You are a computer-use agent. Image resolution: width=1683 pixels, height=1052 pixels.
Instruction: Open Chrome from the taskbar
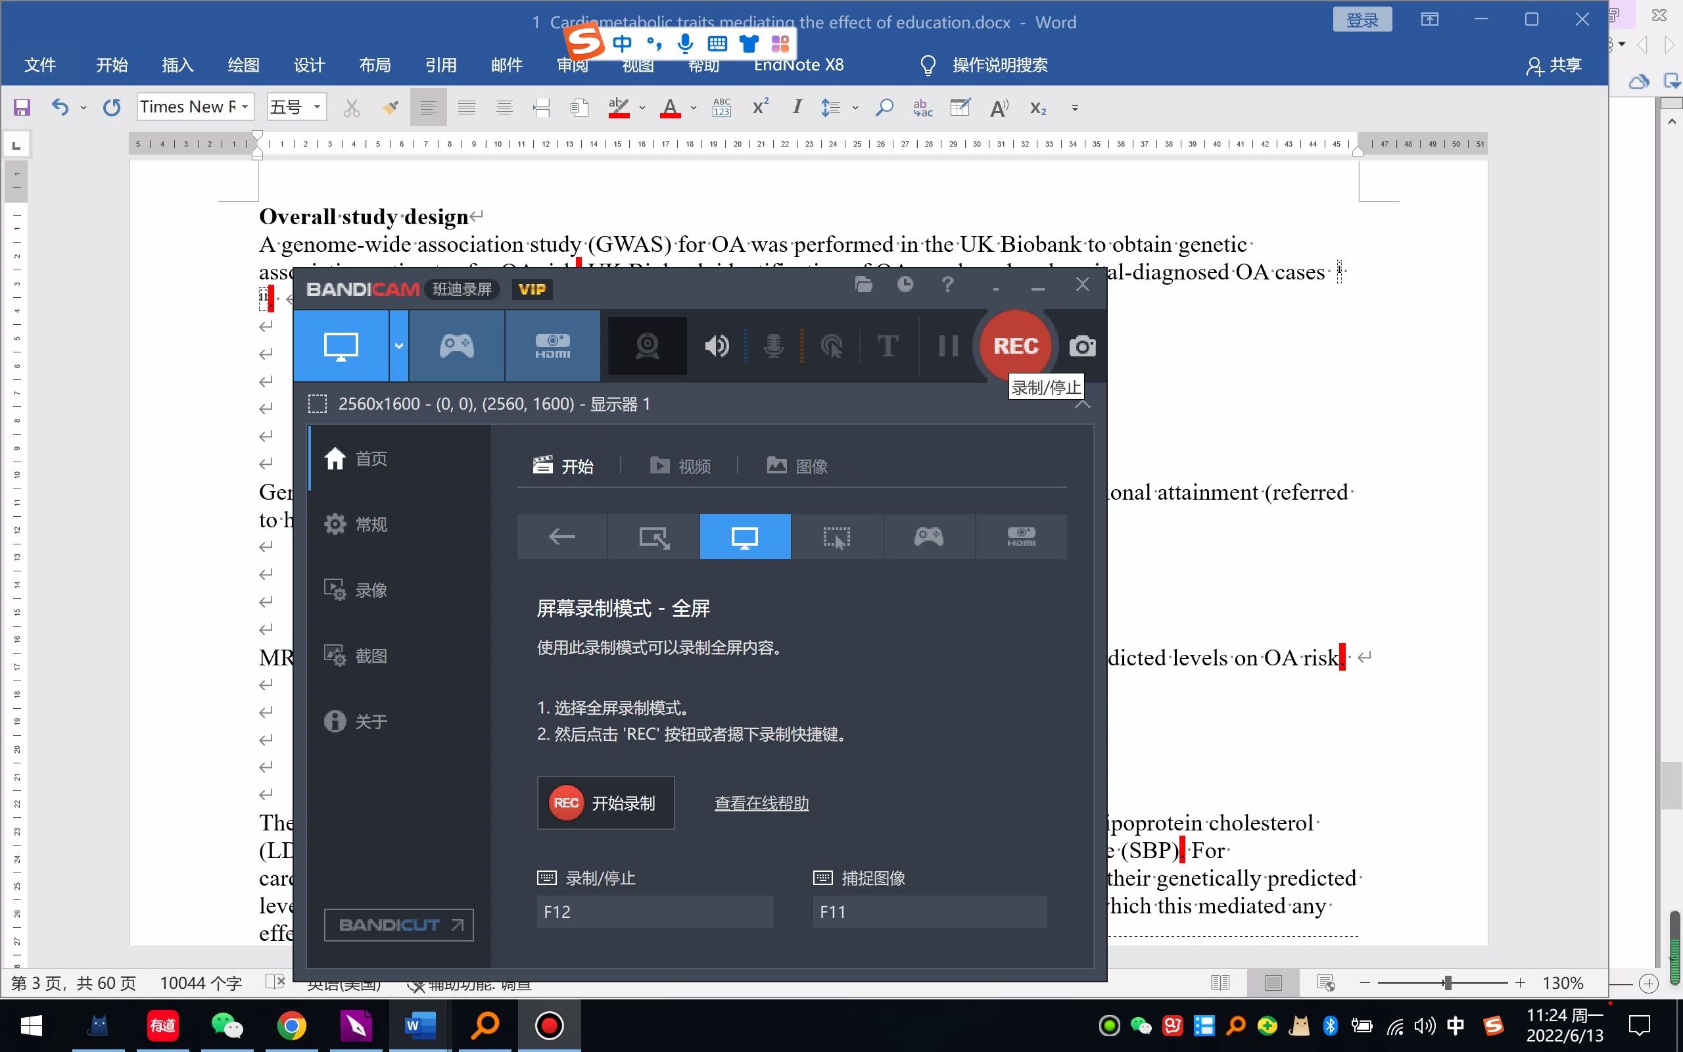[x=291, y=1025]
